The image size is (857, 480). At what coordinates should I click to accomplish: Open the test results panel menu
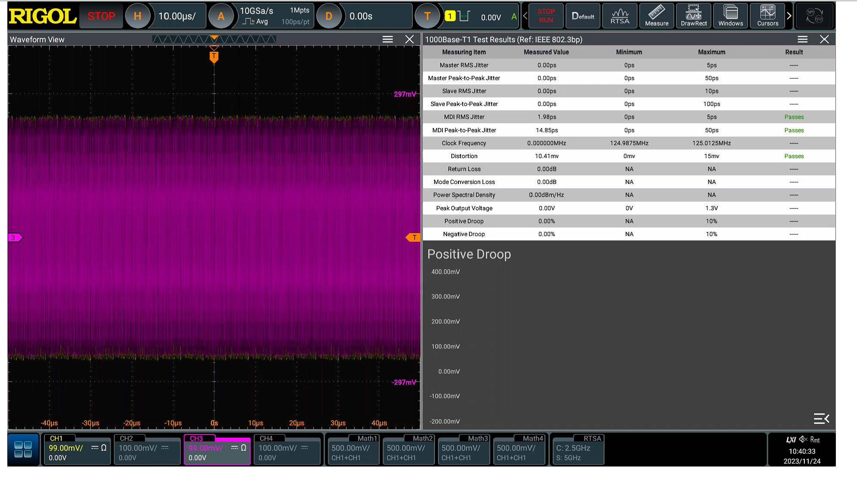click(802, 40)
